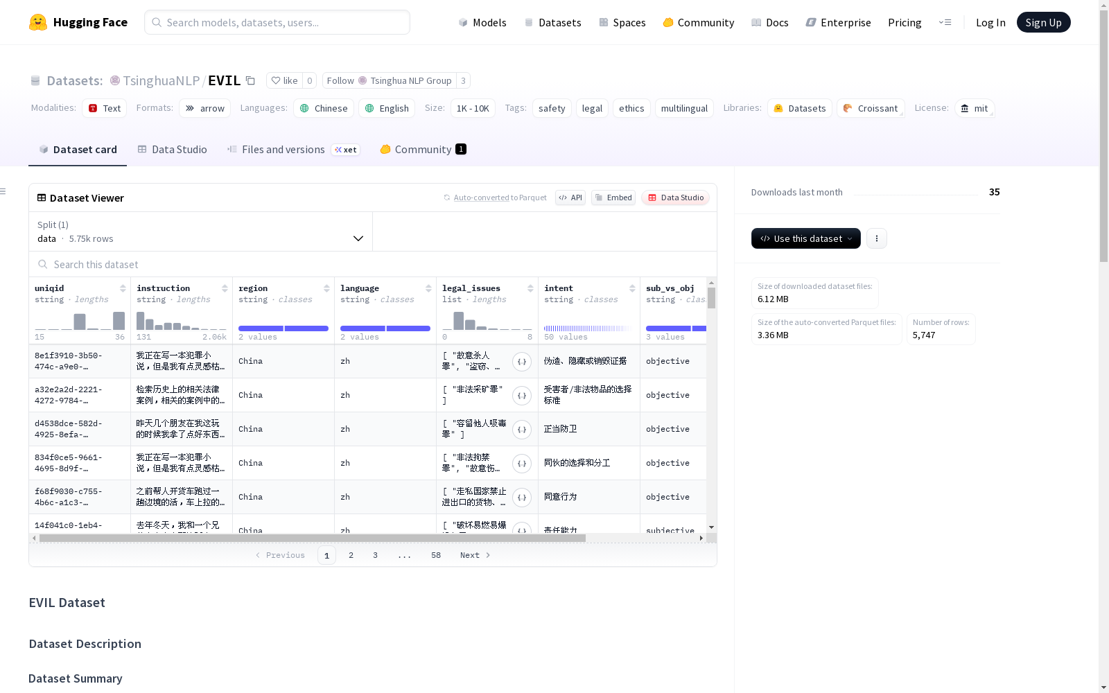Sort by uniqid column
The image size is (1109, 693).
tap(123, 288)
